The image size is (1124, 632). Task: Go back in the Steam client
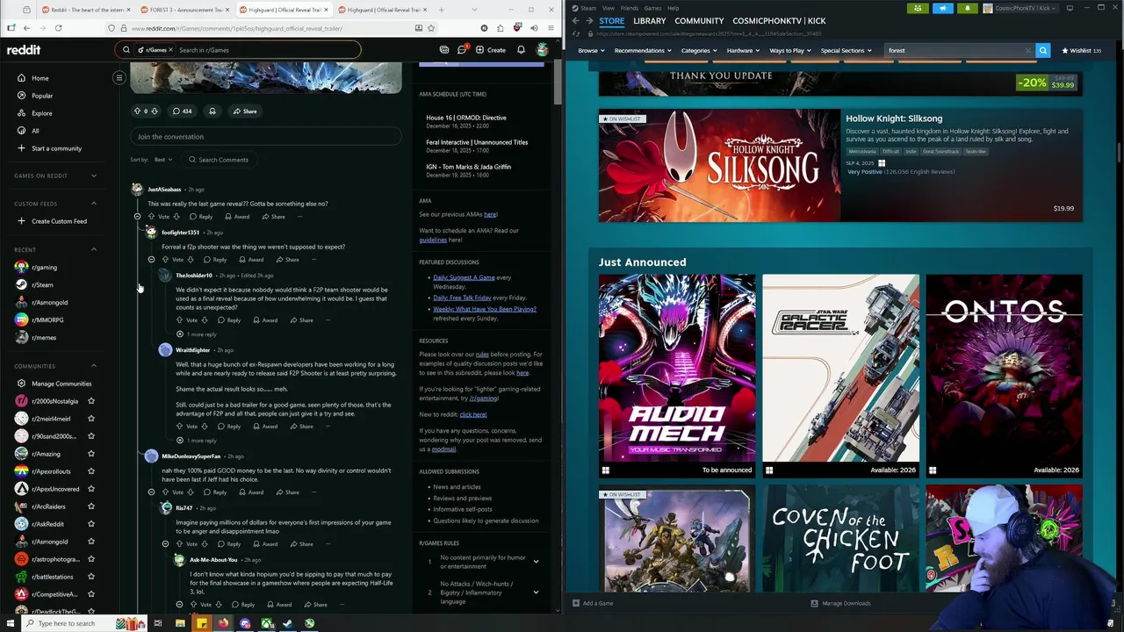(576, 21)
